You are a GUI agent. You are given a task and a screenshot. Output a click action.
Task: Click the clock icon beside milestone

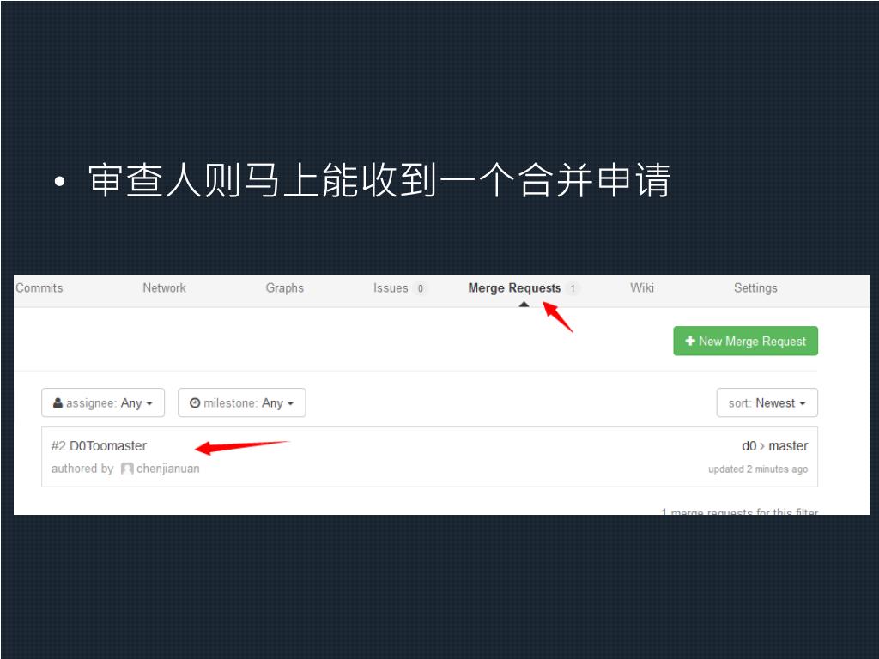(195, 403)
